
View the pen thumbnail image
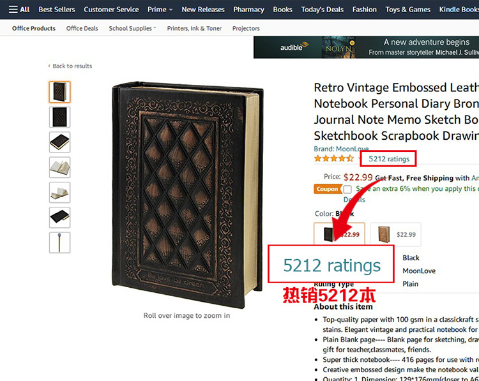[x=59, y=243]
